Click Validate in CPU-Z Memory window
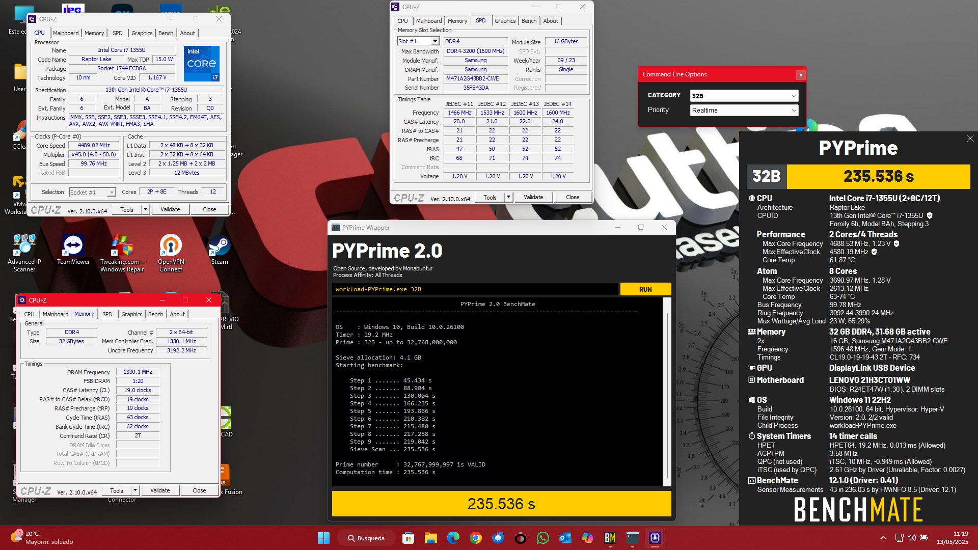Image resolution: width=978 pixels, height=550 pixels. pos(160,490)
